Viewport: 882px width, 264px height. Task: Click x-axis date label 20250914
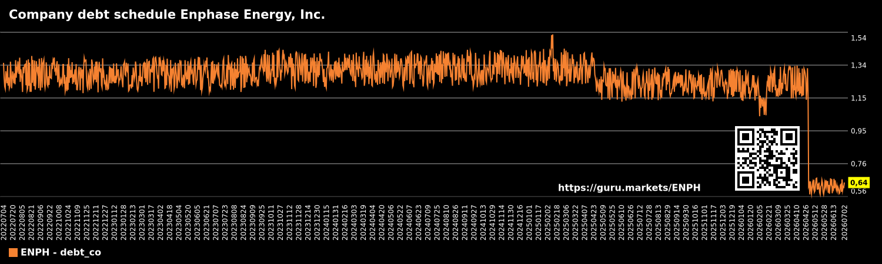(677, 222)
